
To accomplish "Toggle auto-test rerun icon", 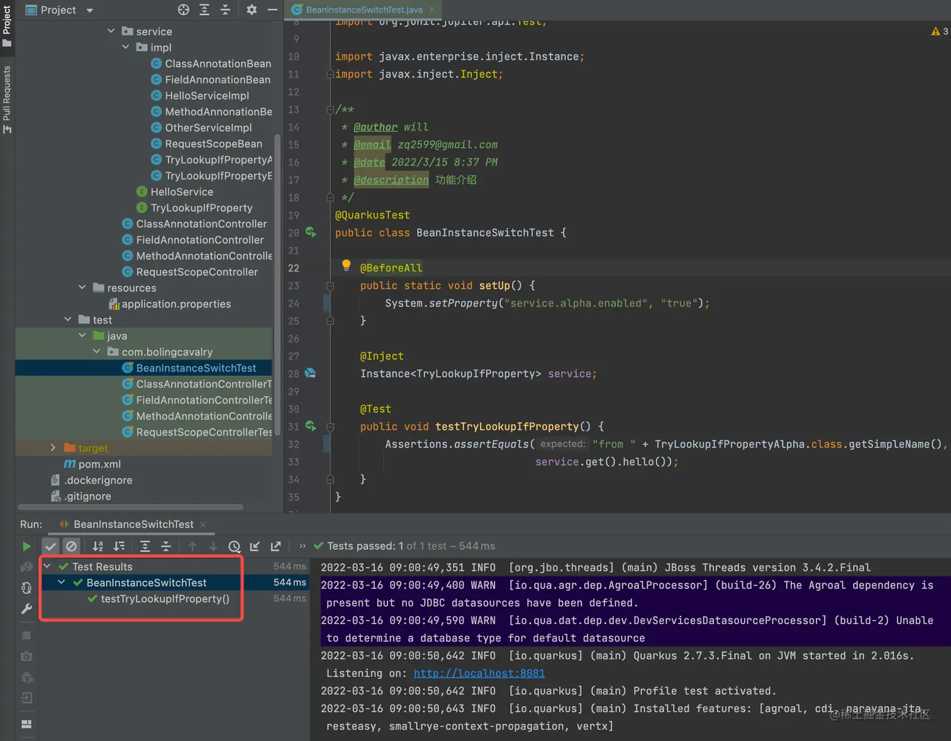I will tap(26, 588).
